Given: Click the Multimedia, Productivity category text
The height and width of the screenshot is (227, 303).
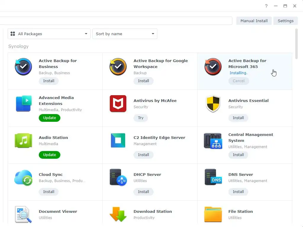Looking at the screenshot, I should pos(60,110).
